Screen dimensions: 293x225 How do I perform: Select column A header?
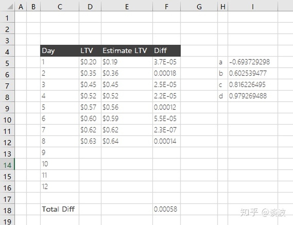pos(21,7)
